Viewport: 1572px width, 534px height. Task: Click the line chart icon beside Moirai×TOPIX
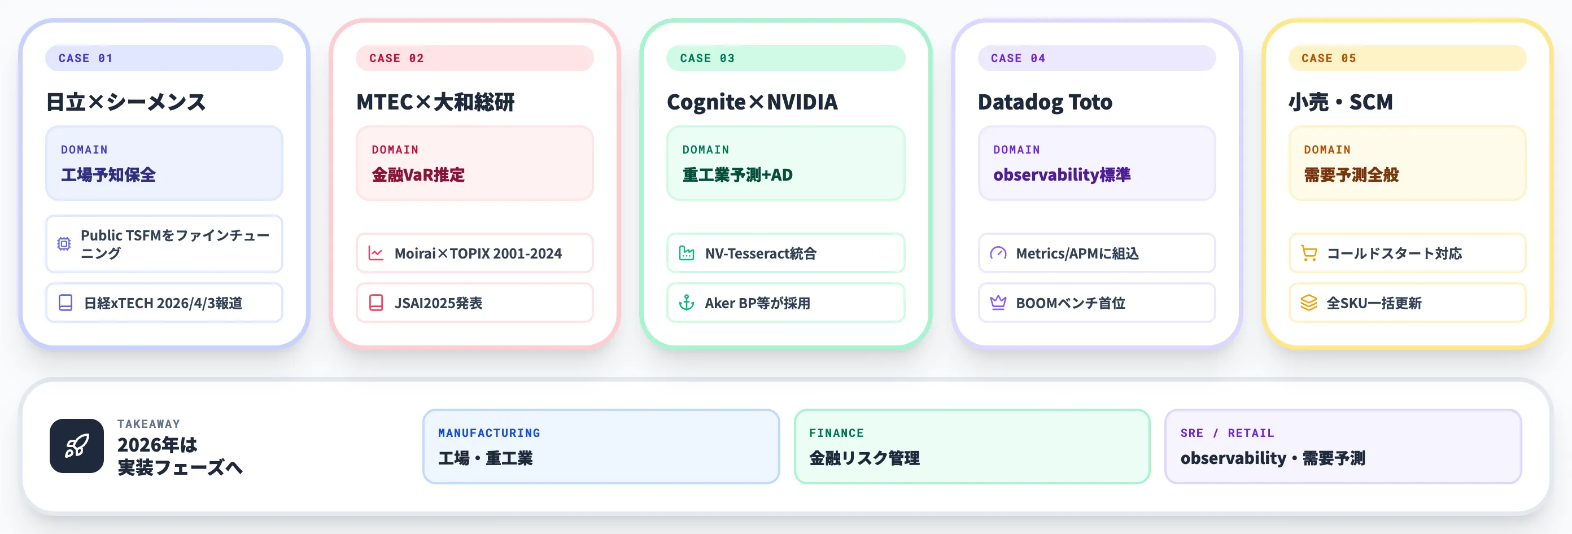click(x=376, y=253)
